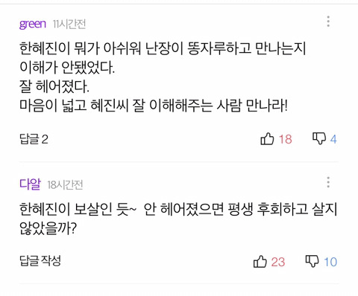Click the comment line starting with 마음이 넓고
Image resolution: width=358 pixels, height=296 pixels.
click(x=154, y=106)
